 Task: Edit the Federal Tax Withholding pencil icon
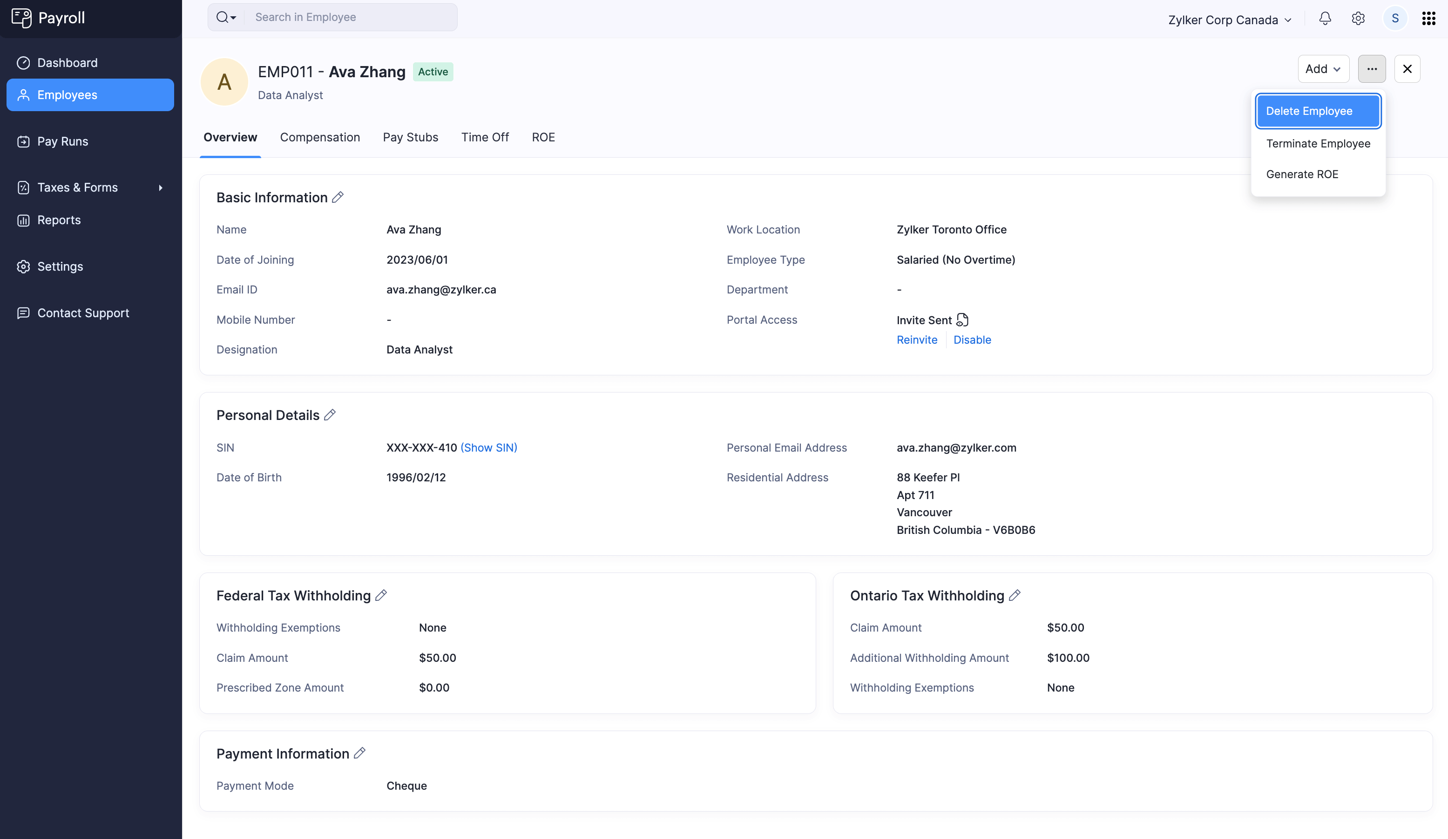click(381, 596)
